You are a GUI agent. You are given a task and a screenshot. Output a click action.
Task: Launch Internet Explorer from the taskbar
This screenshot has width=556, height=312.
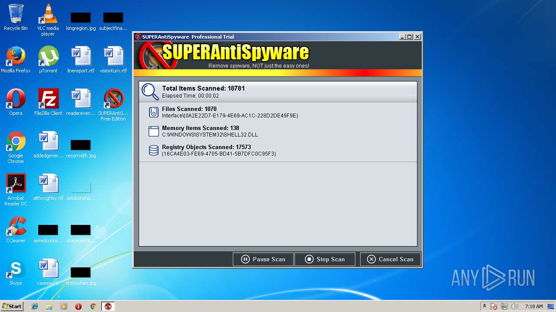pyautogui.click(x=35, y=306)
